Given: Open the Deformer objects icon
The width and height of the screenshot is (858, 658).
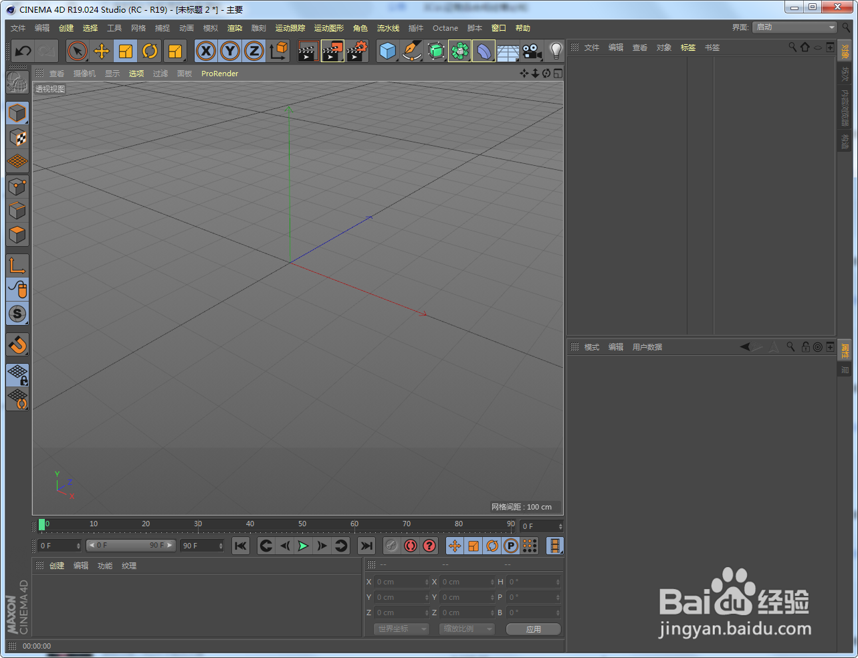Looking at the screenshot, I should pos(484,51).
